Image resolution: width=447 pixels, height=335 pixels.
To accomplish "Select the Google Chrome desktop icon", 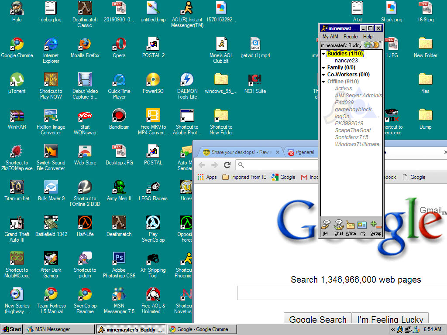I will (17, 48).
